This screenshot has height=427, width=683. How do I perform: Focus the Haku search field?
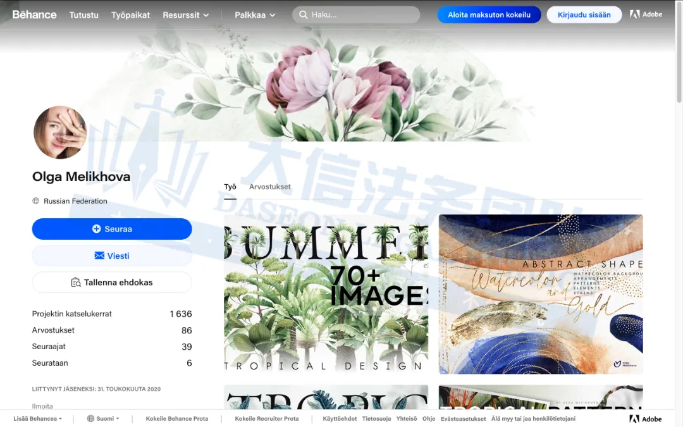(x=356, y=15)
